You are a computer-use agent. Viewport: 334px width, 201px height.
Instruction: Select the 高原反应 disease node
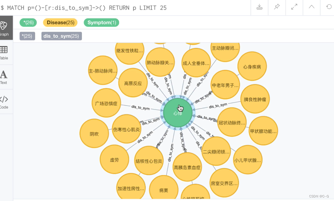click(x=133, y=83)
